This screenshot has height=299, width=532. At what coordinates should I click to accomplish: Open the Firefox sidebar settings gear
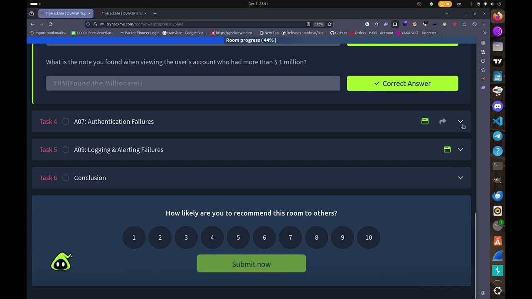tap(483, 293)
